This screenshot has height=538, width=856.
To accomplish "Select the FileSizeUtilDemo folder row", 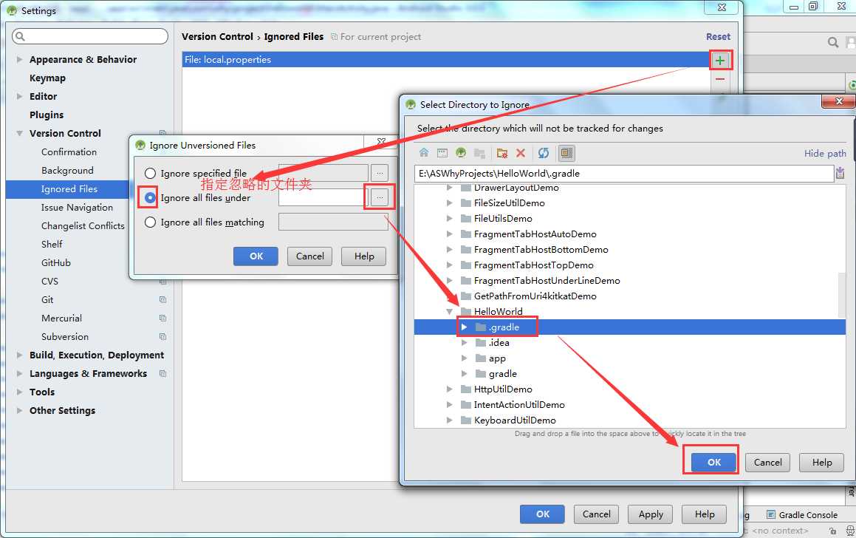I will (x=510, y=202).
